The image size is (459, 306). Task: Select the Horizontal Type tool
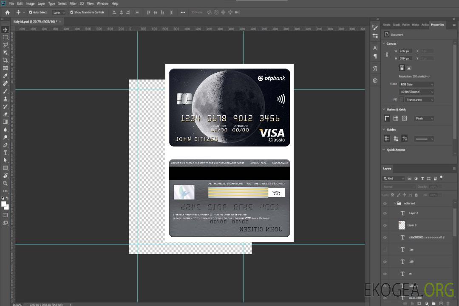pos(5,153)
